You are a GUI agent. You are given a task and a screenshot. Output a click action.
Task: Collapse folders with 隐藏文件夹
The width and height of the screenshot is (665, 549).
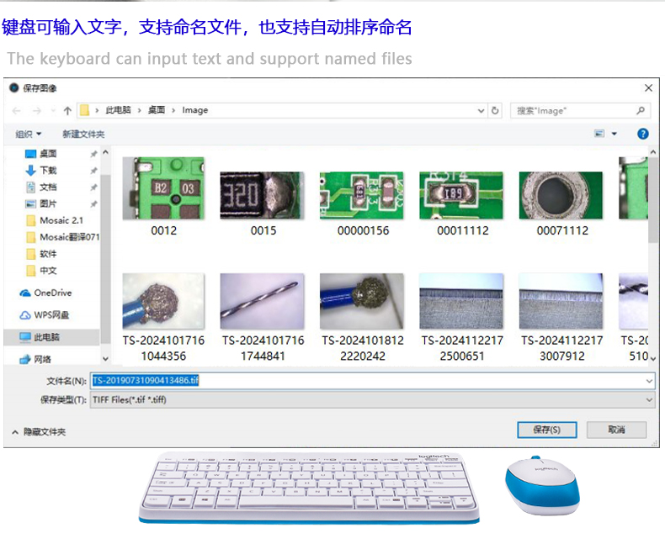(x=39, y=431)
